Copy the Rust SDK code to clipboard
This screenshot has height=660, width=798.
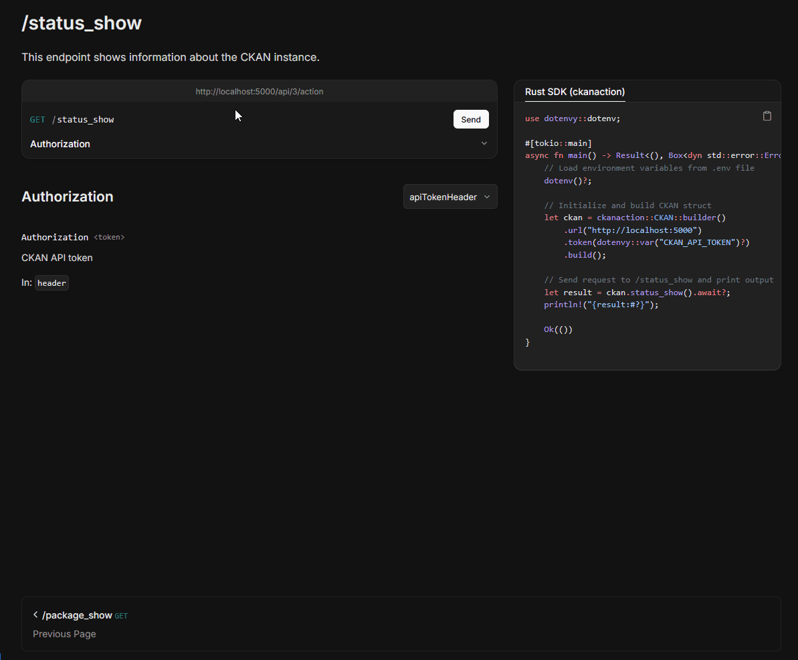coord(767,115)
